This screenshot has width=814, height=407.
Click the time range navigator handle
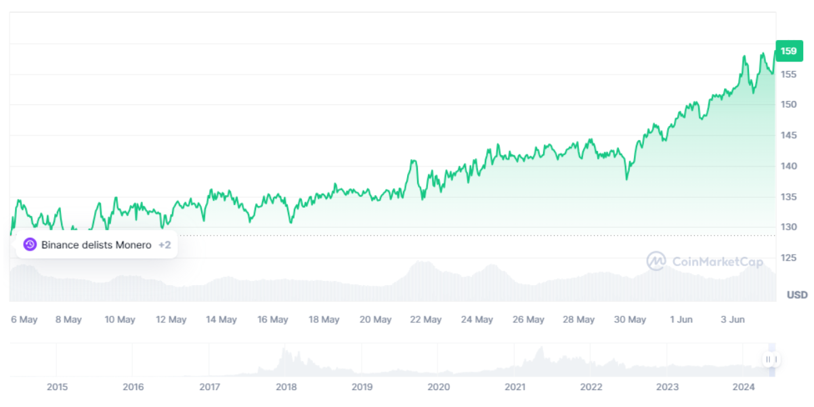point(771,359)
